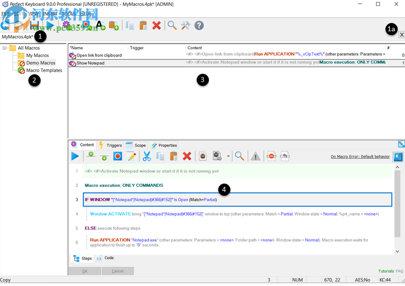Click the expand editor pane corner icon
Image resolution: width=405 pixels, height=286 pixels.
pyautogui.click(x=402, y=144)
